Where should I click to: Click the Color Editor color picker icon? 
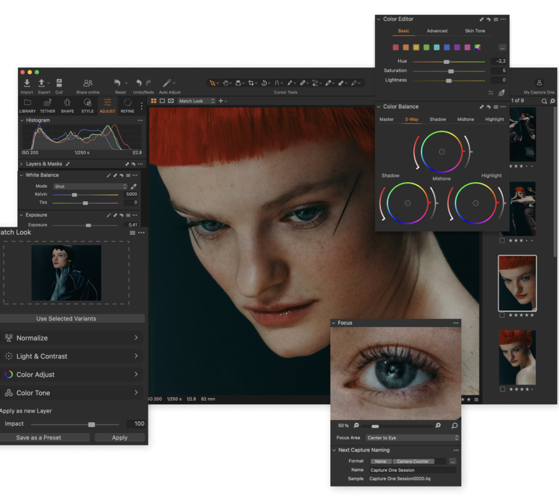501,93
